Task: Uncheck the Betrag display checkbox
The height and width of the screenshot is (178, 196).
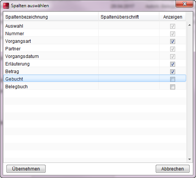Action: coord(172,72)
